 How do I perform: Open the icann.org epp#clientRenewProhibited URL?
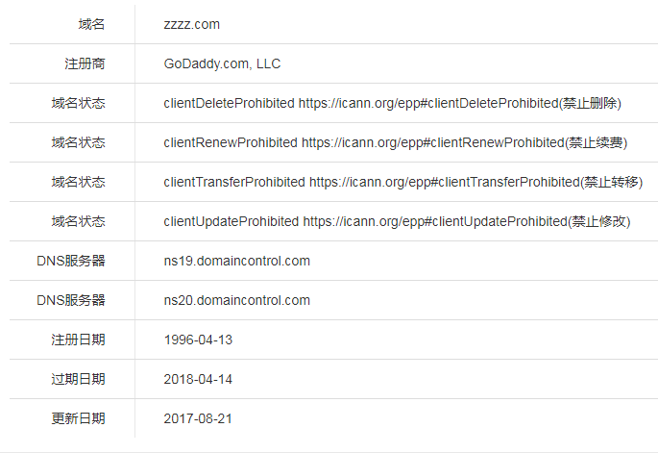432,142
